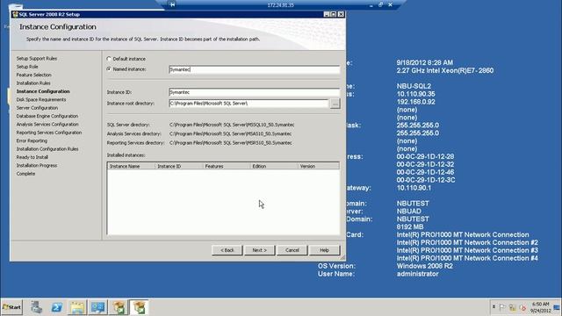Click the Back button
This screenshot has width=562, height=316.
click(x=227, y=250)
